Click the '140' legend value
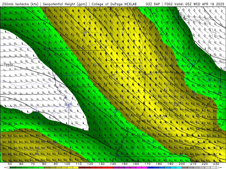This screenshot has width=226, height=169. pyautogui.click(x=113, y=164)
